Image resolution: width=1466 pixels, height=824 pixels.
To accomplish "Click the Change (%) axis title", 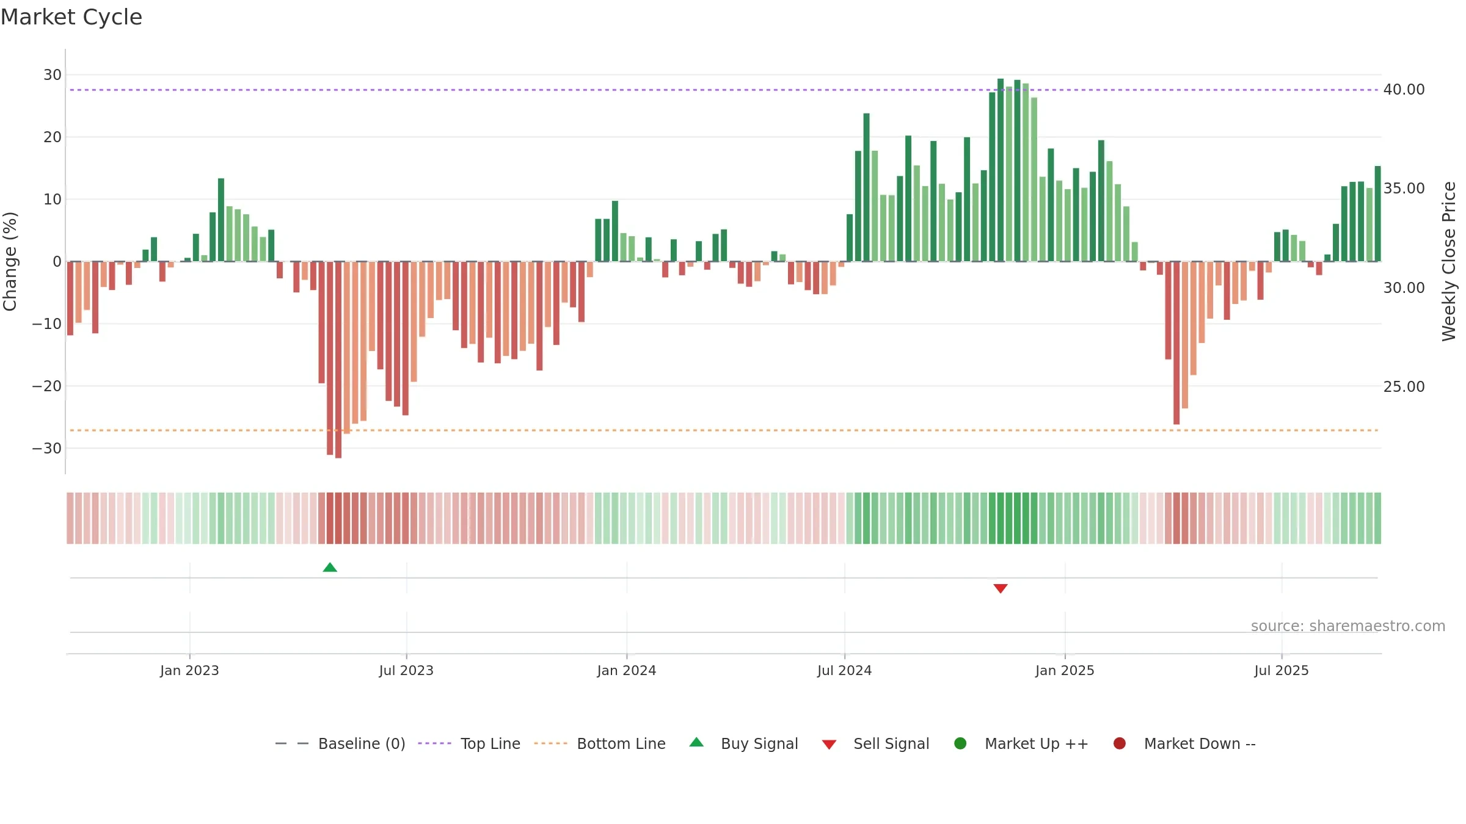I will (x=10, y=261).
